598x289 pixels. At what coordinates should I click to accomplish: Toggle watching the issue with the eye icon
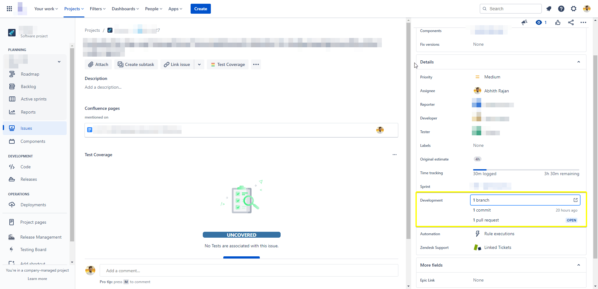tap(539, 22)
